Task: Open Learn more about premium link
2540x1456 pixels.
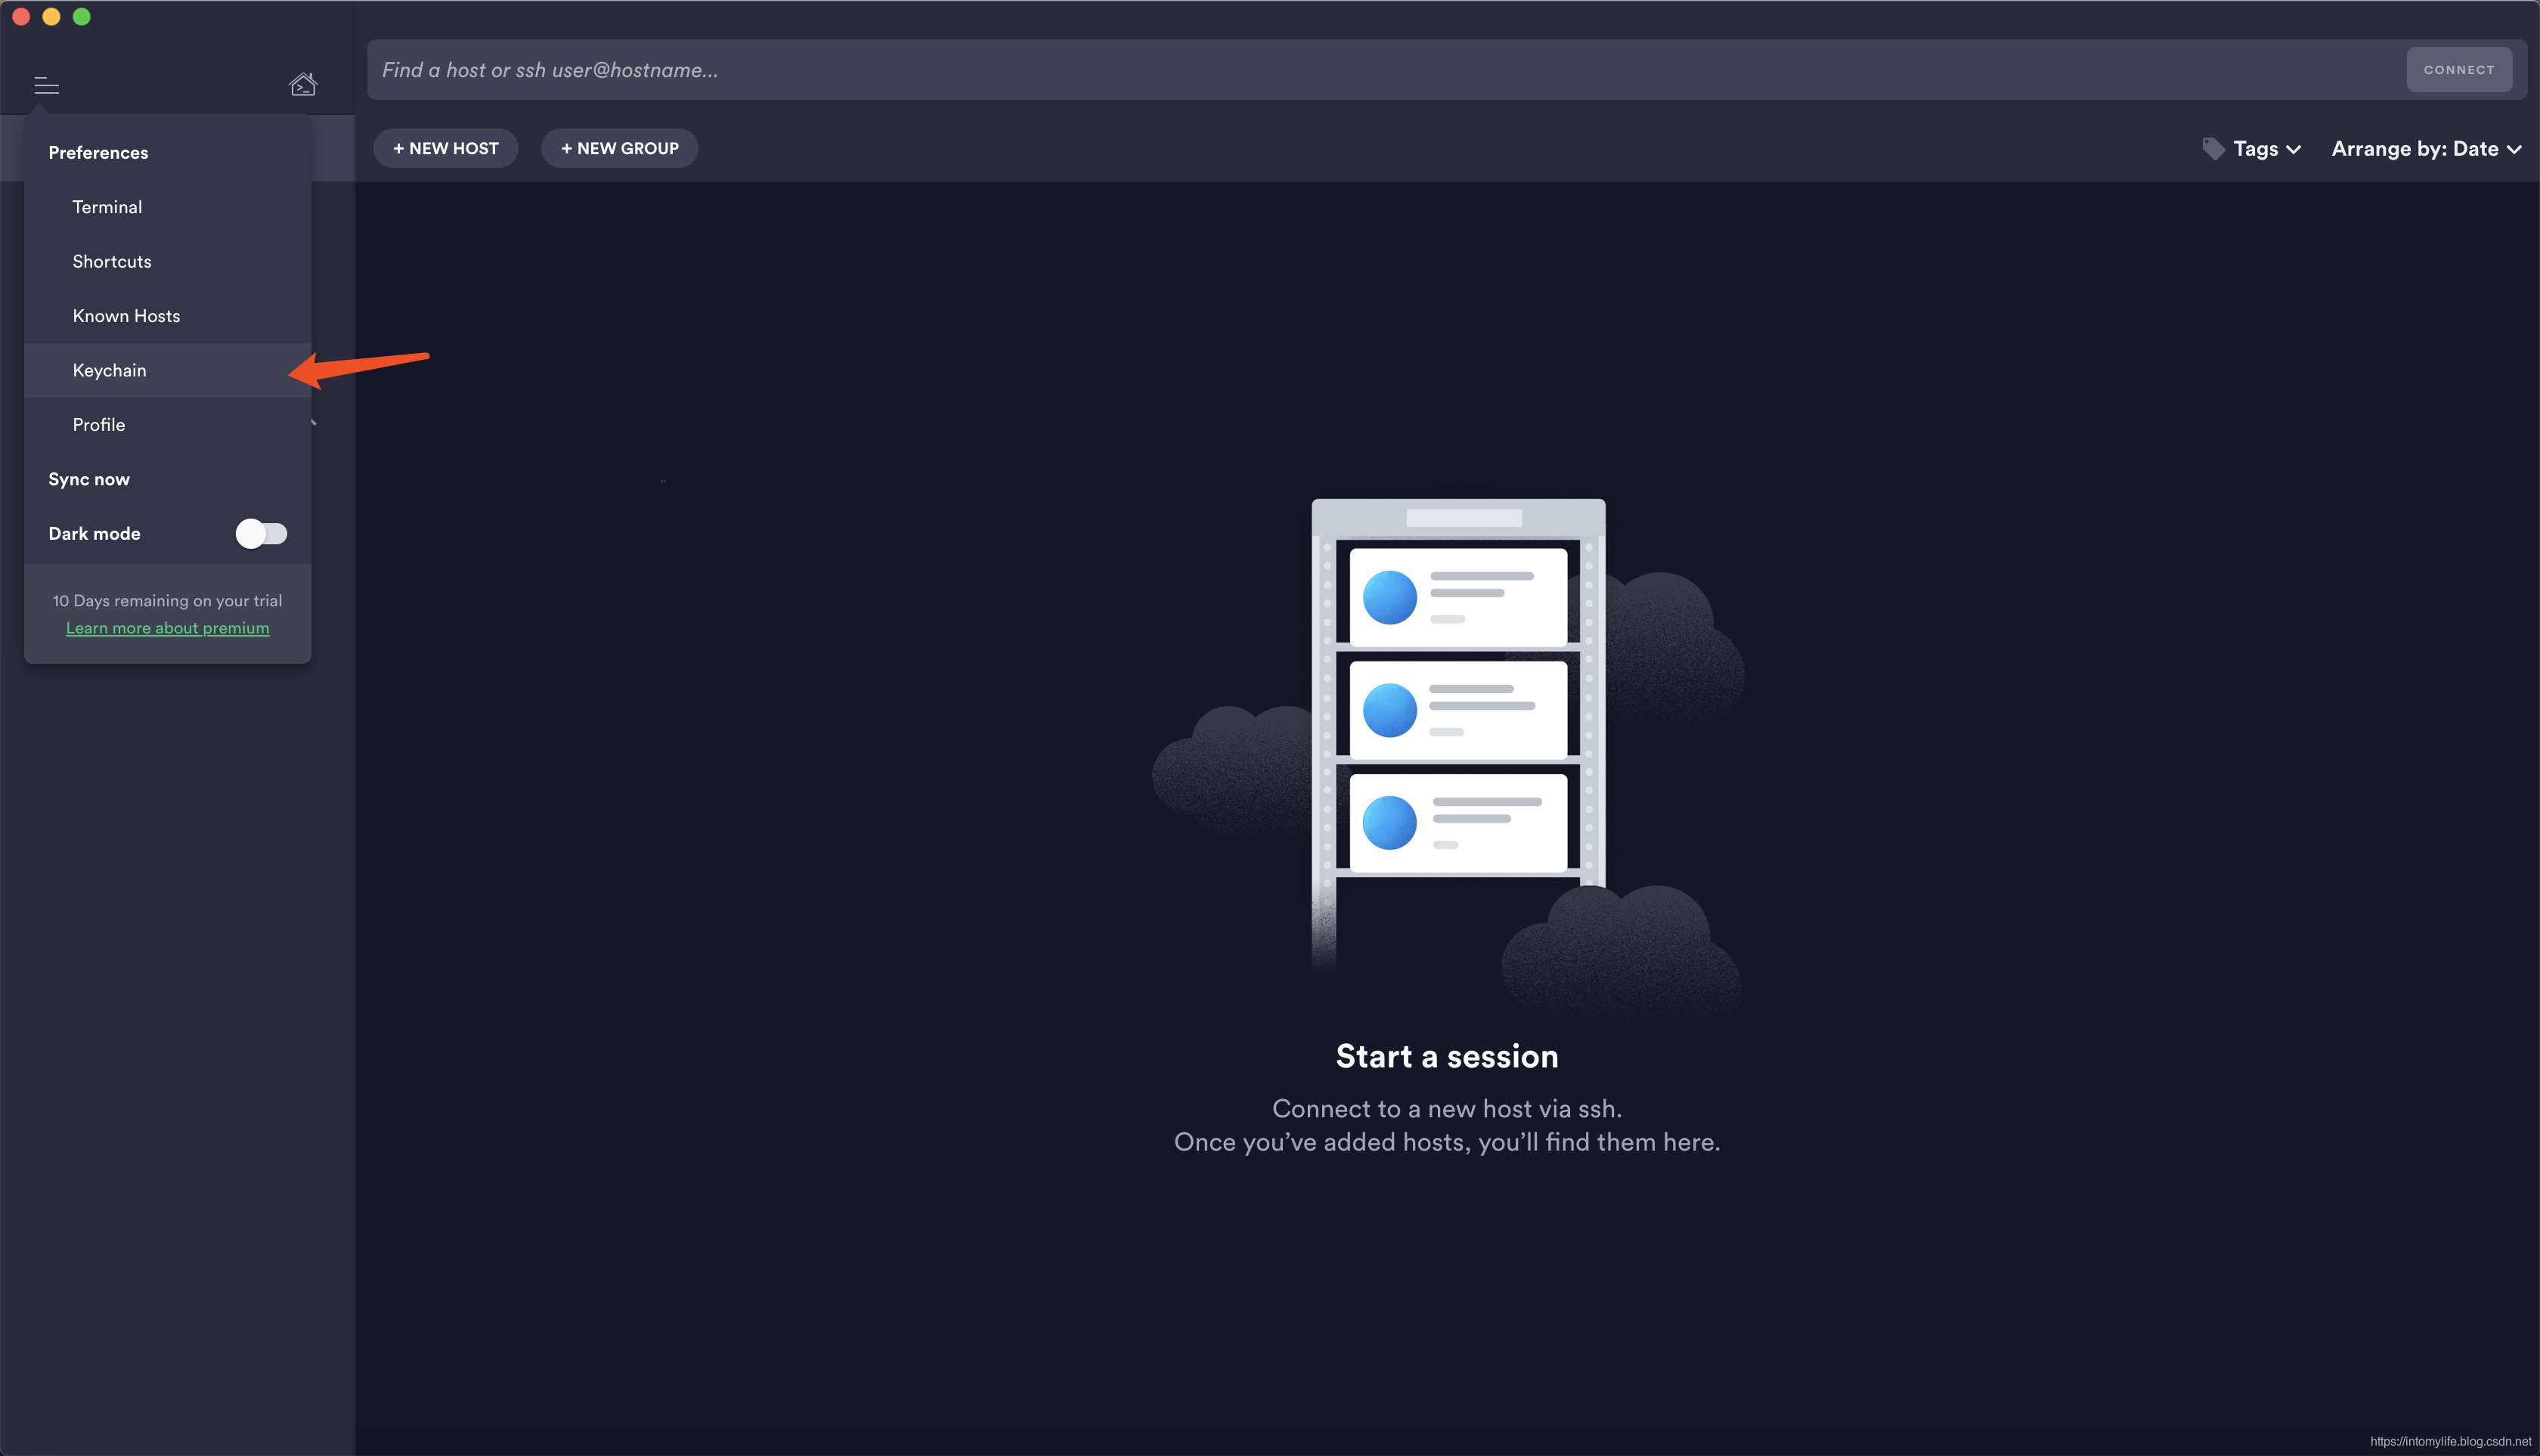Action: tap(167, 628)
